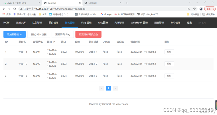This screenshot has height=115, width=217.
Task: Go back with the browser back arrow
Action: 4,9
